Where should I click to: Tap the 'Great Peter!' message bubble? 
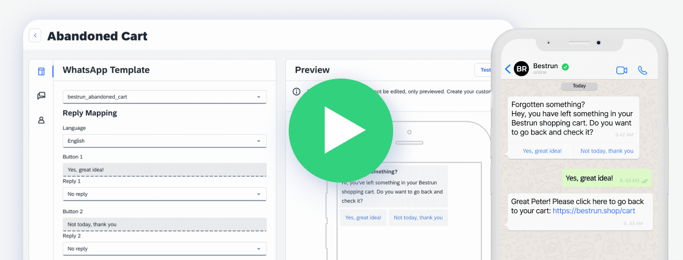point(580,212)
